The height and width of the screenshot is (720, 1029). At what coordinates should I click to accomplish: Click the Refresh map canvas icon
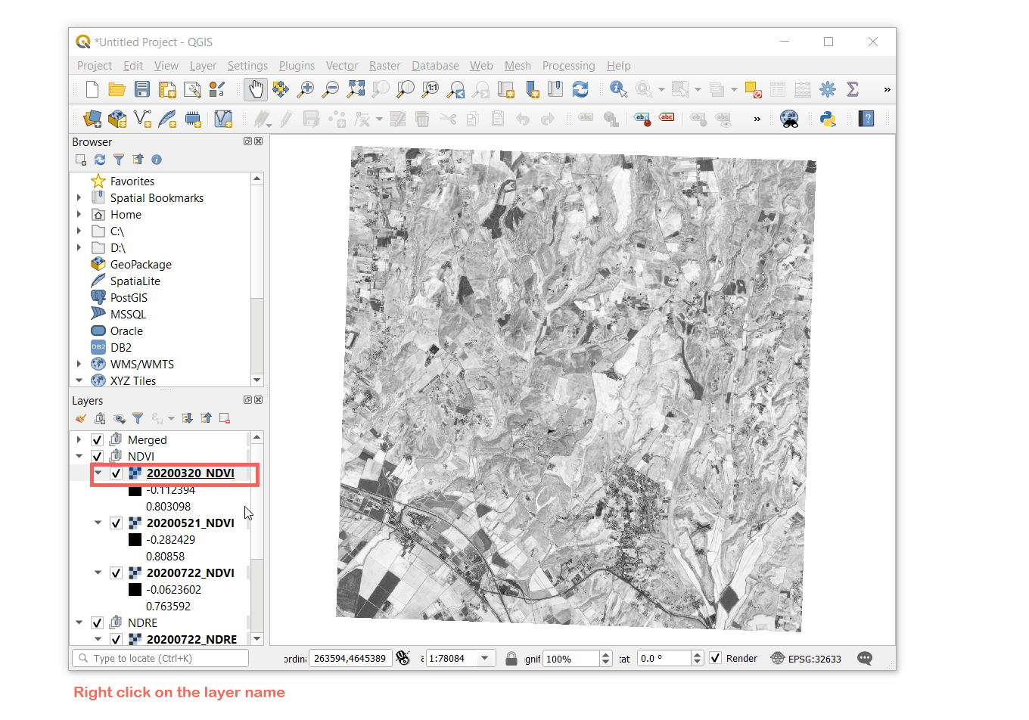580,89
